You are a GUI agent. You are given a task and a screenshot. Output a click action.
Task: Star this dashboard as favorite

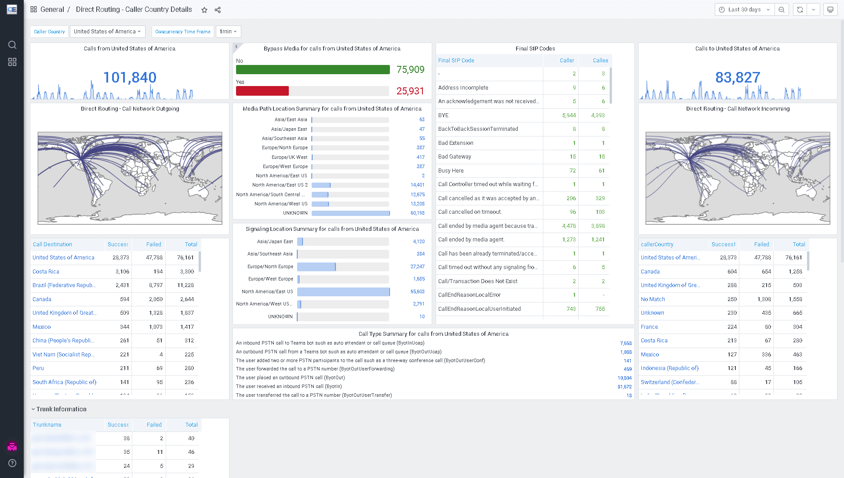pyautogui.click(x=204, y=10)
